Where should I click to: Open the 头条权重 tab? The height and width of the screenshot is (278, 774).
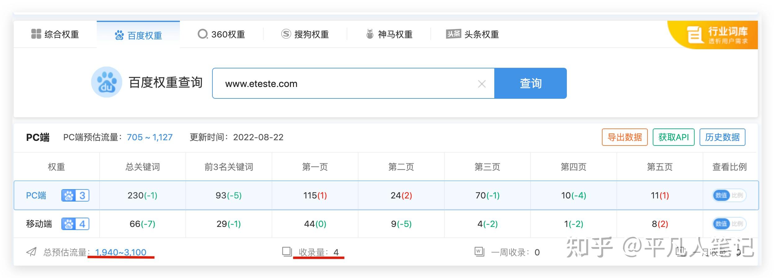[x=472, y=34]
